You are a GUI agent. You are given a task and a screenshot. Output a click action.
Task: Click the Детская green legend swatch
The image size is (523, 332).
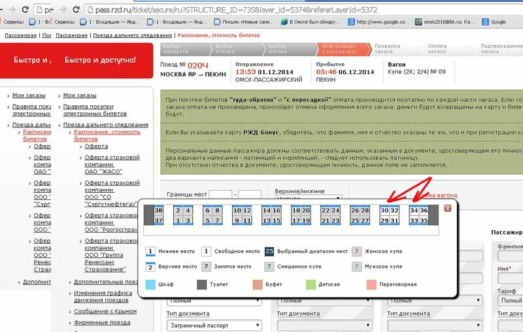[x=311, y=284]
